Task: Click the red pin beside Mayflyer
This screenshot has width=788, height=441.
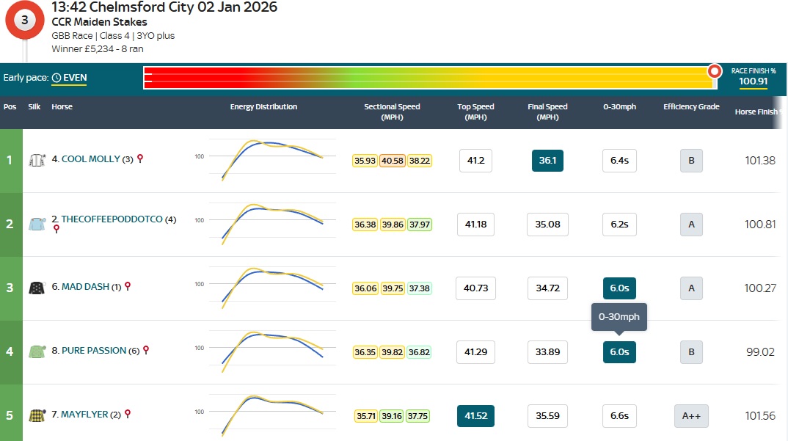Action: [127, 414]
